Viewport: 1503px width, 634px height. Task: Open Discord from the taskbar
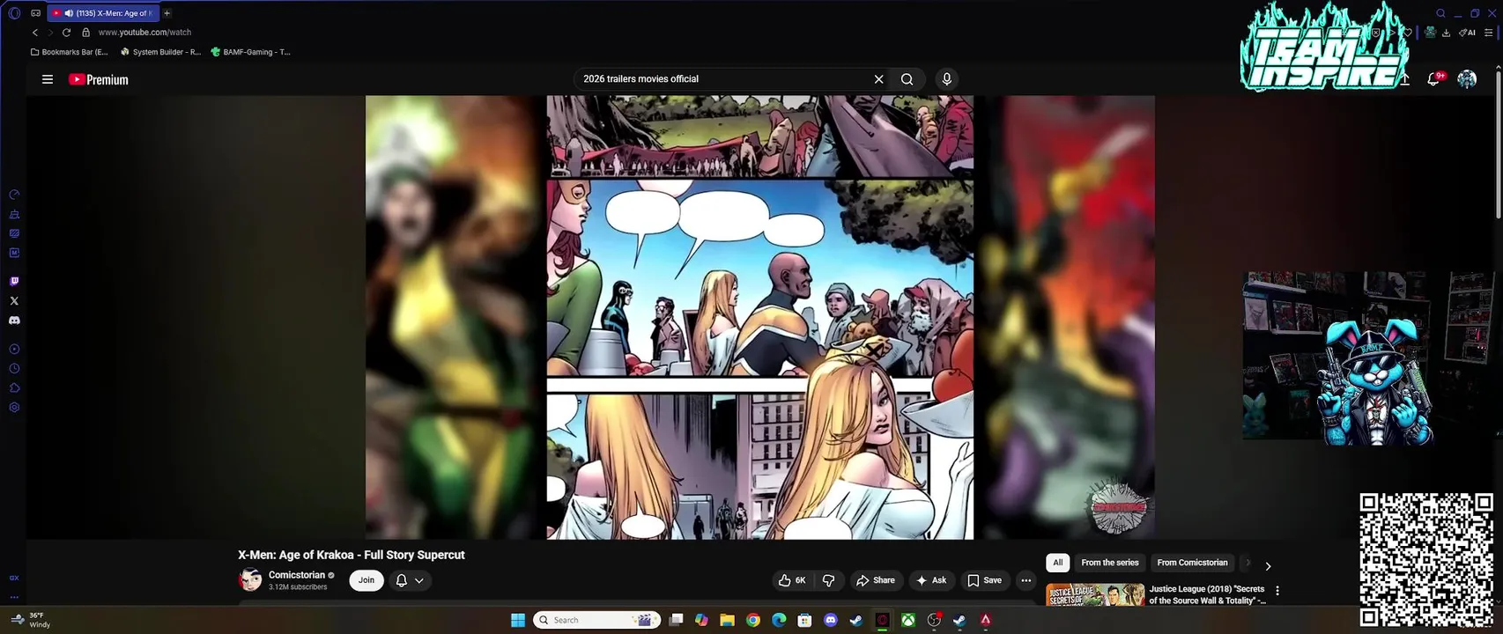[x=830, y=620]
